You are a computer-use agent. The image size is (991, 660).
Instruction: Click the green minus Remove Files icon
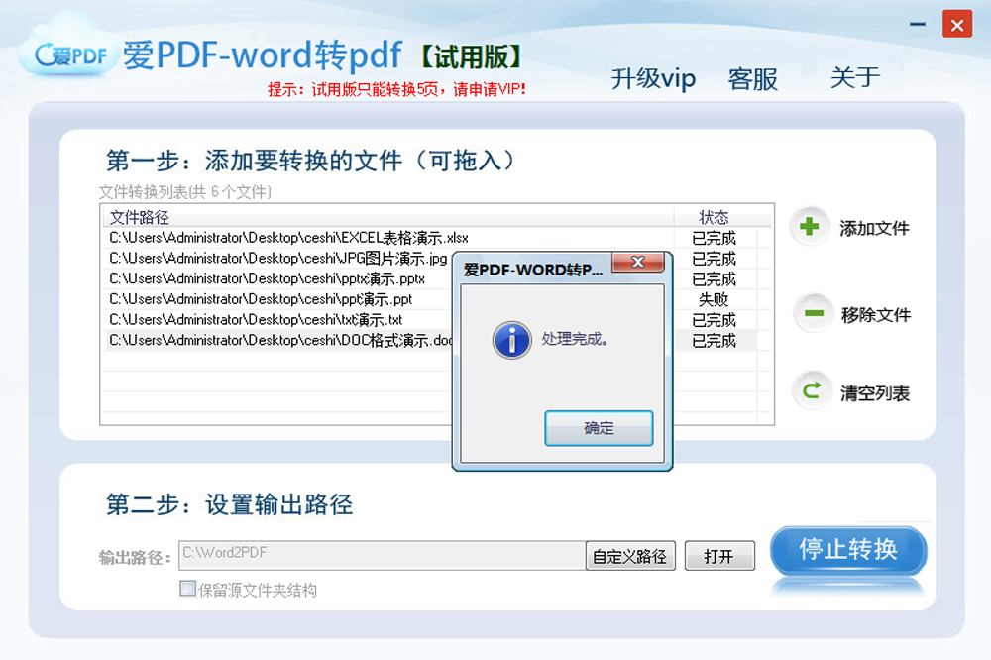(x=811, y=314)
